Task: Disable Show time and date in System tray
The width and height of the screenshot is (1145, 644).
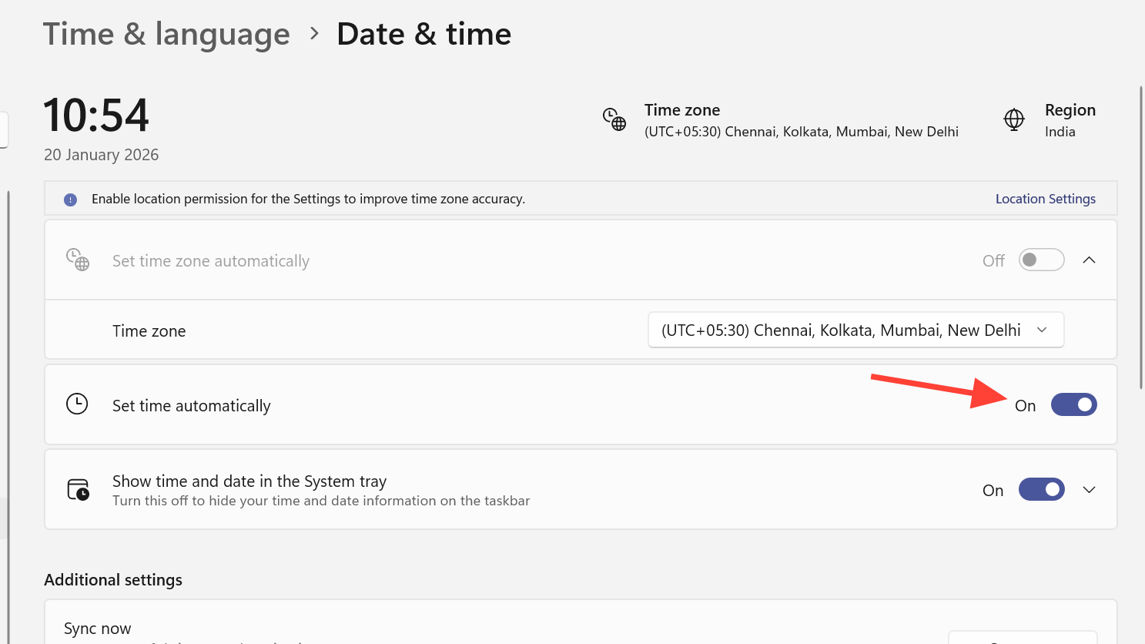Action: (1041, 490)
